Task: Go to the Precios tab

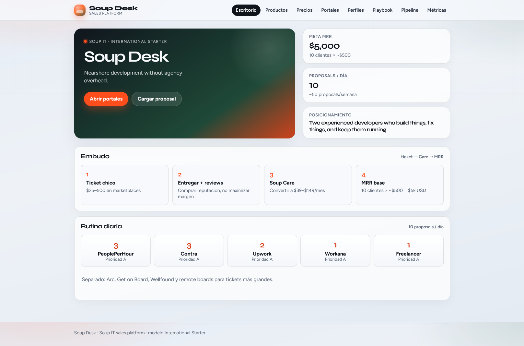Action: (x=305, y=10)
